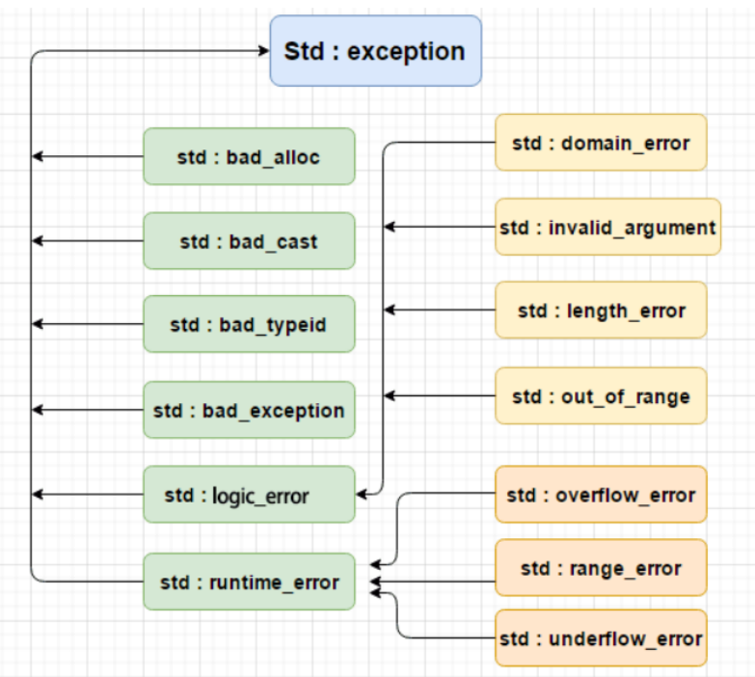Click the std : bad_exception node
Screen dimensions: 755x677
tap(249, 410)
